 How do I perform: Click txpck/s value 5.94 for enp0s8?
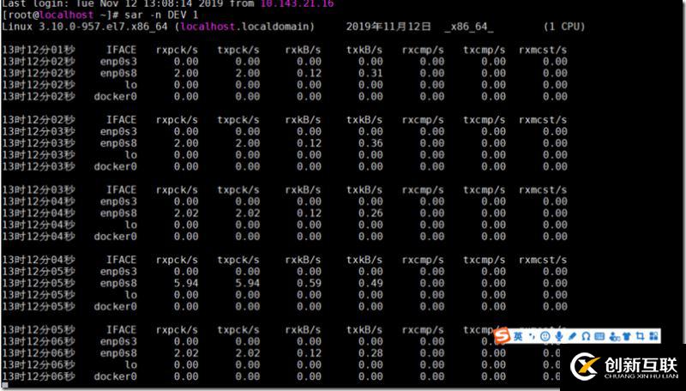pos(248,283)
